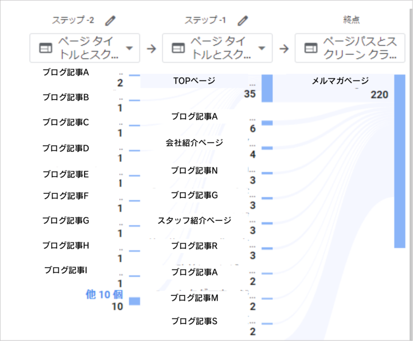Image resolution: width=413 pixels, height=341 pixels.
Task: Click the pencil icon beside ステップ -2
Action: click(111, 20)
